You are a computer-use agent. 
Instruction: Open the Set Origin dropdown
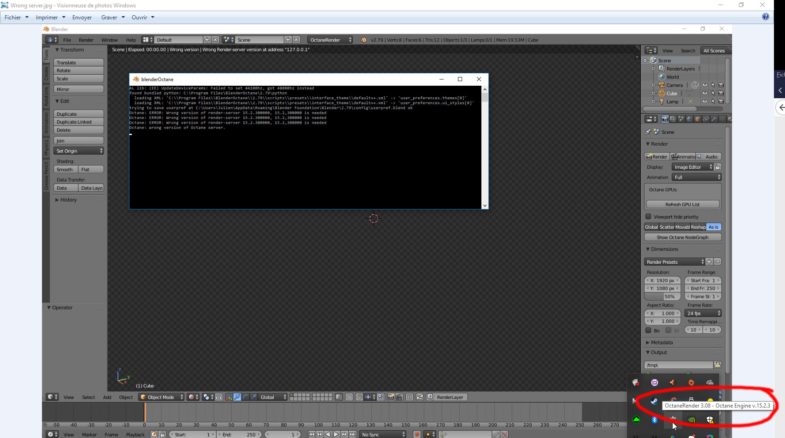point(79,151)
